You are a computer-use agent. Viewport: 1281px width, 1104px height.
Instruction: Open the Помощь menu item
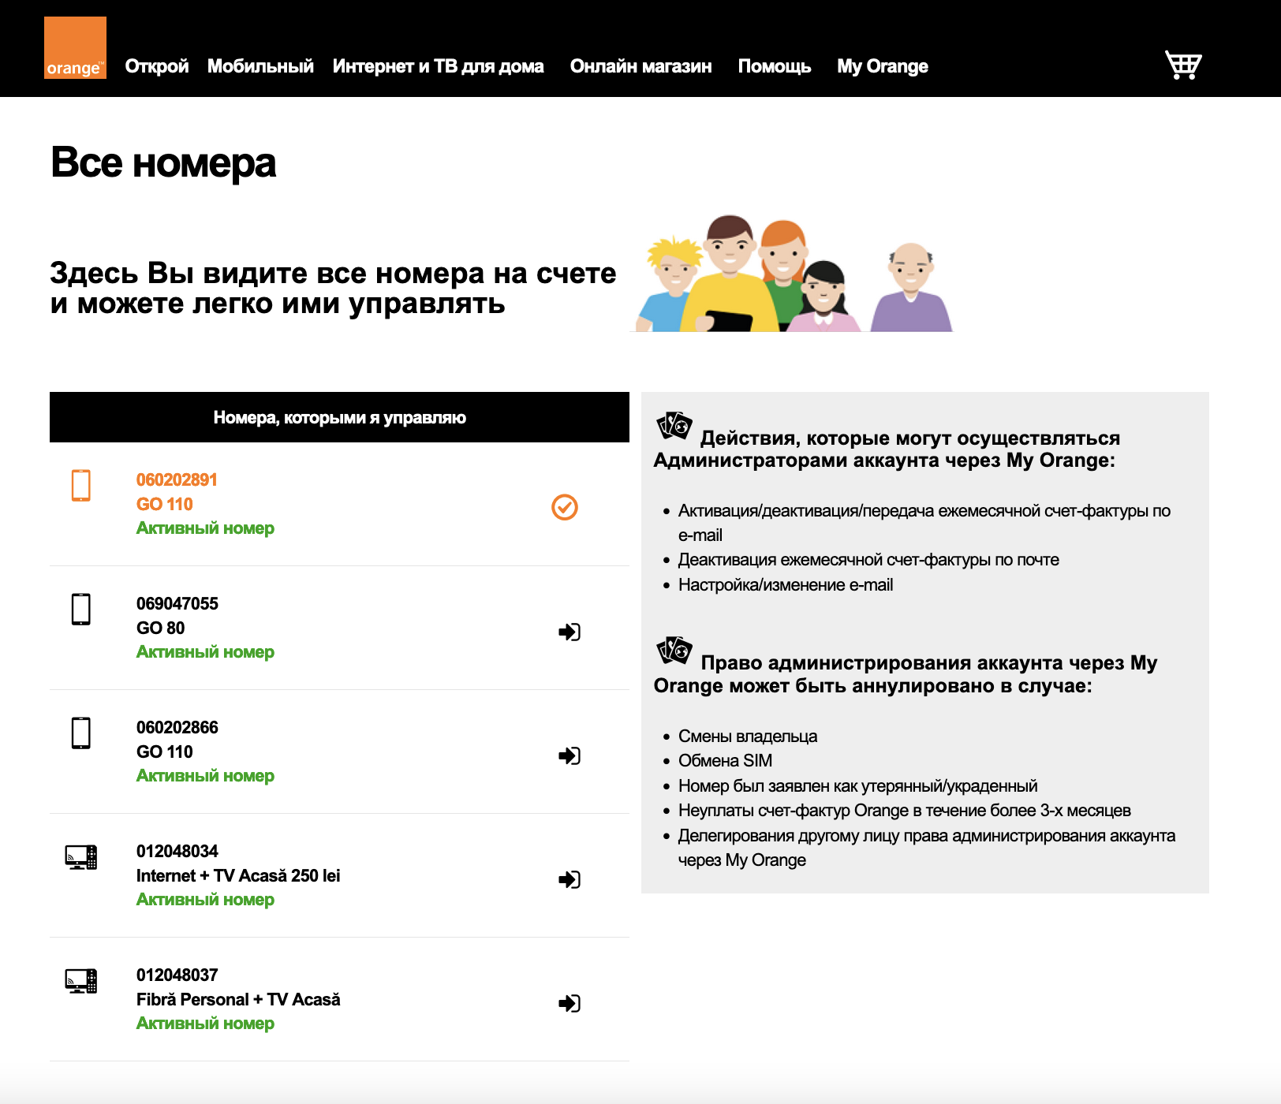pos(774,66)
